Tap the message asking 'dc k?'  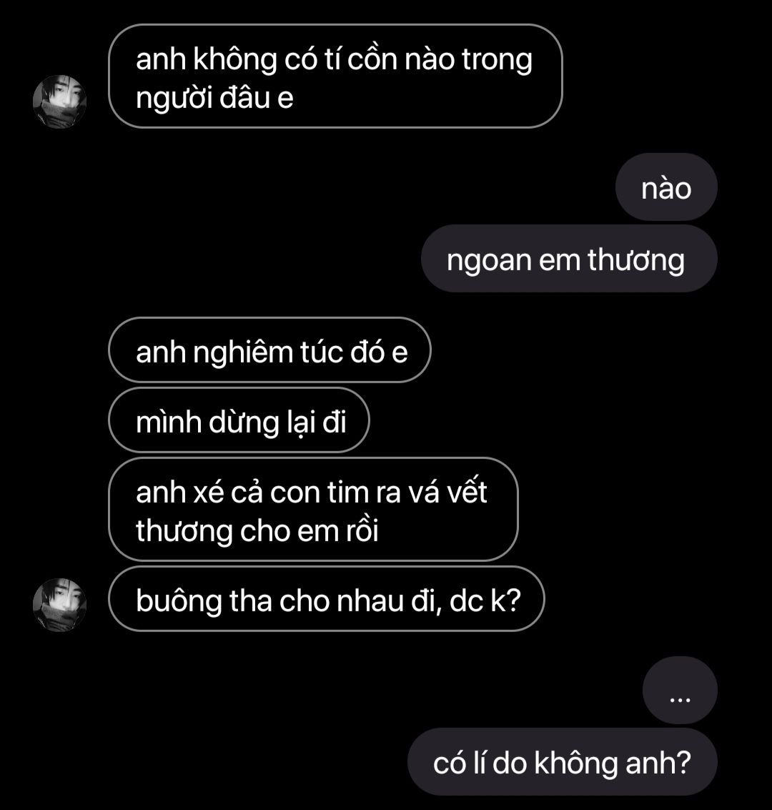click(327, 598)
